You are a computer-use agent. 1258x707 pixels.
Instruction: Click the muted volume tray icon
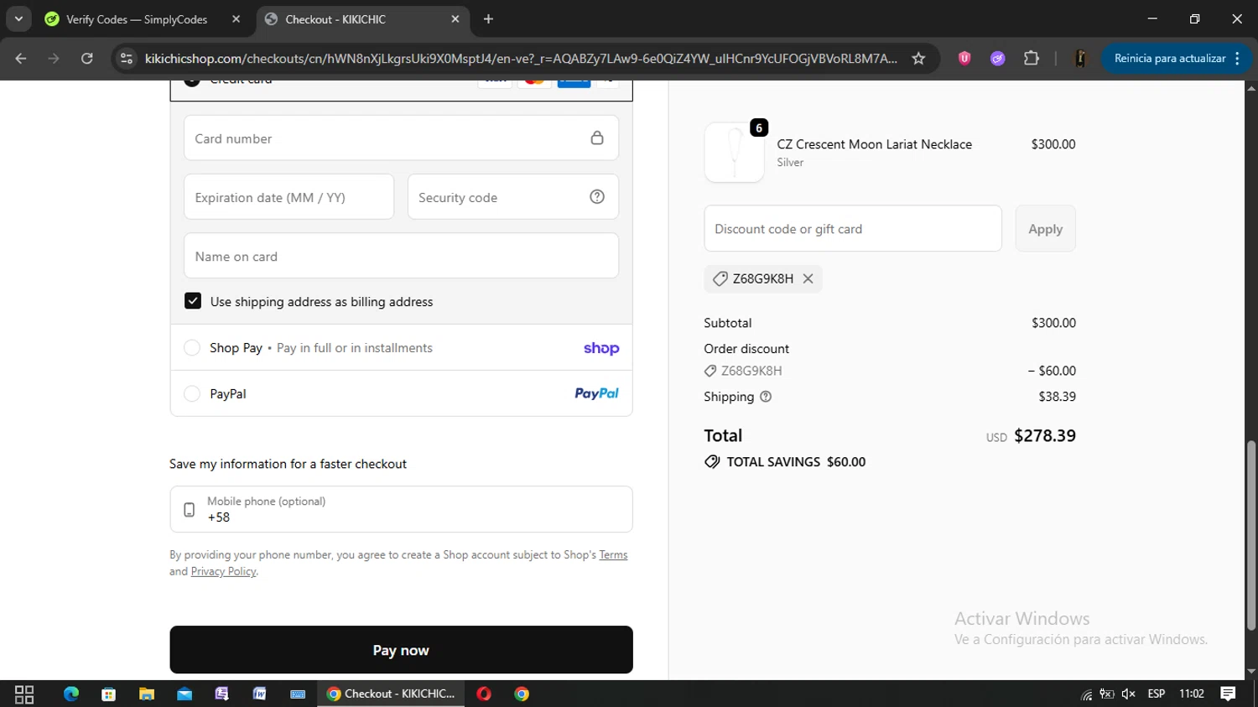click(1128, 694)
